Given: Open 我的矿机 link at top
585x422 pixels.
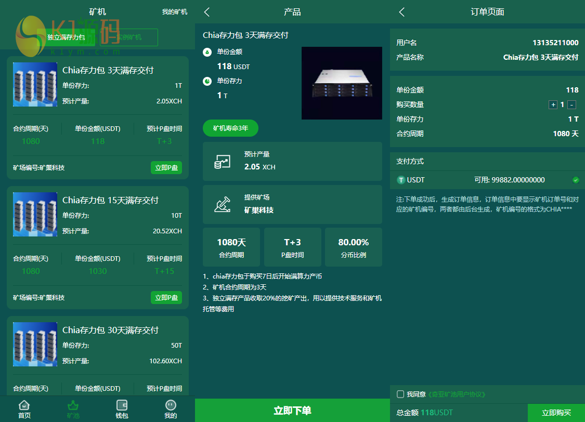Looking at the screenshot, I should click(x=175, y=12).
